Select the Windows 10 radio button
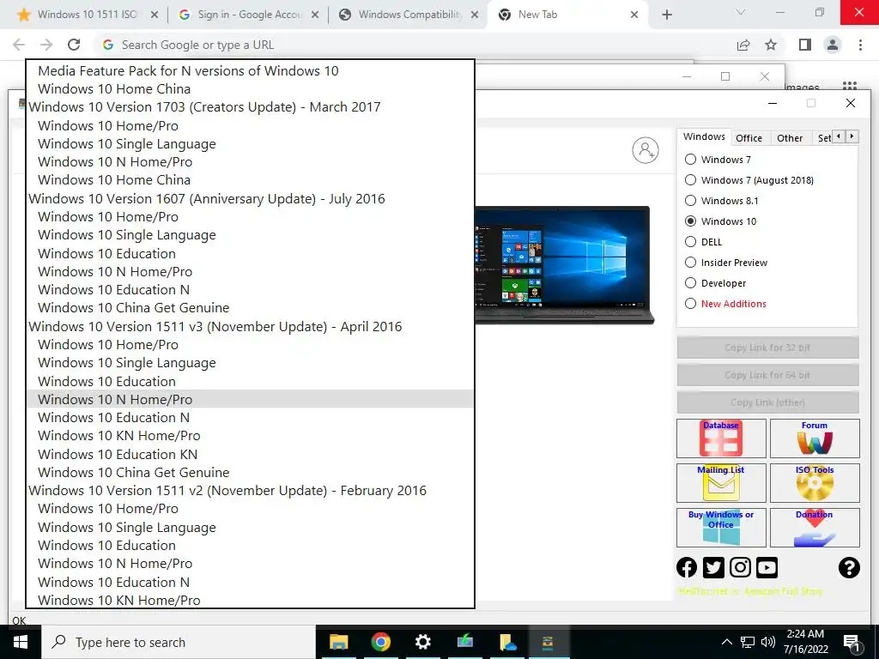This screenshot has width=879, height=659. (x=691, y=221)
